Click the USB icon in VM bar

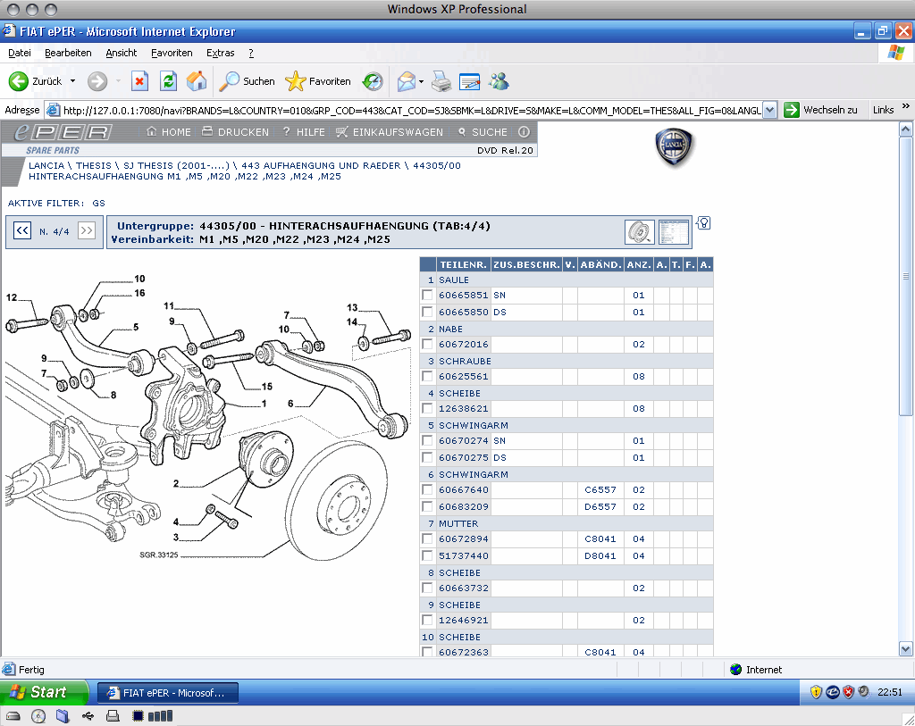88,716
